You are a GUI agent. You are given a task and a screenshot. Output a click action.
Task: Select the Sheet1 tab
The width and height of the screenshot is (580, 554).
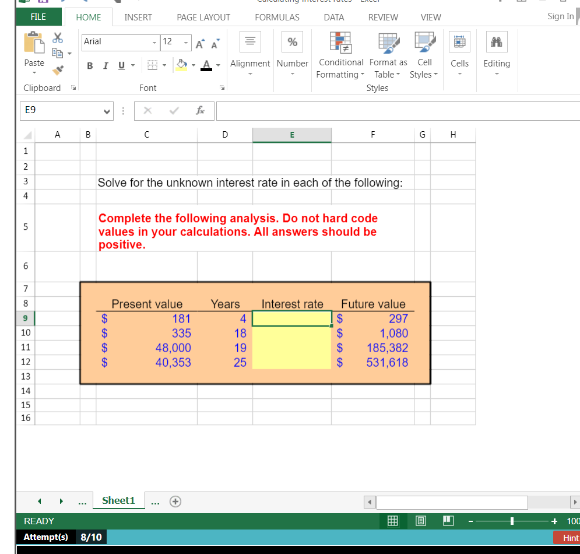coord(118,500)
